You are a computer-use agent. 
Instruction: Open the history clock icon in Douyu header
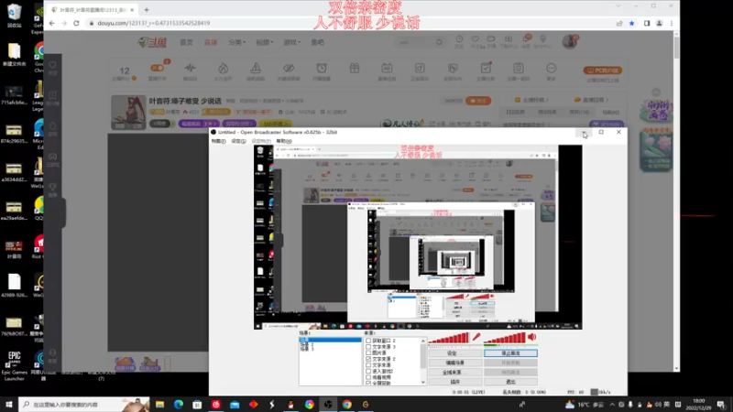[x=459, y=39]
